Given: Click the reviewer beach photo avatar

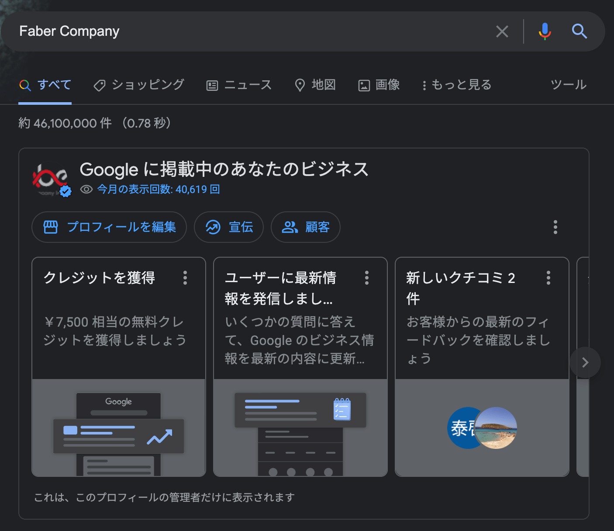Looking at the screenshot, I should (496, 428).
